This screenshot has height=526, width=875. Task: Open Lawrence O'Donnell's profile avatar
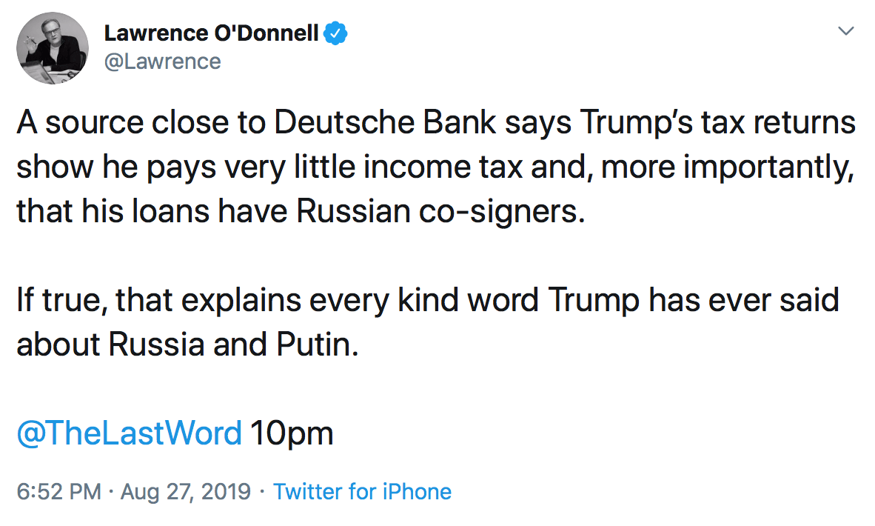pyautogui.click(x=52, y=47)
